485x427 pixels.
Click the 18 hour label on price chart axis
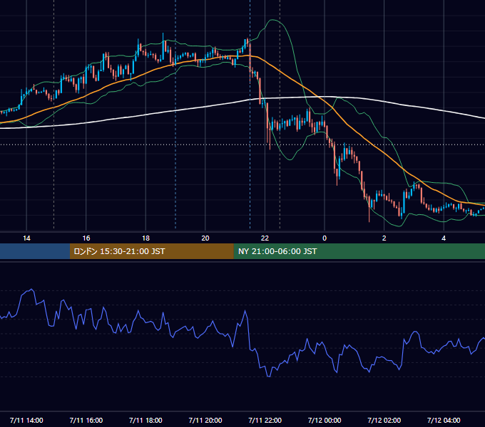click(145, 238)
